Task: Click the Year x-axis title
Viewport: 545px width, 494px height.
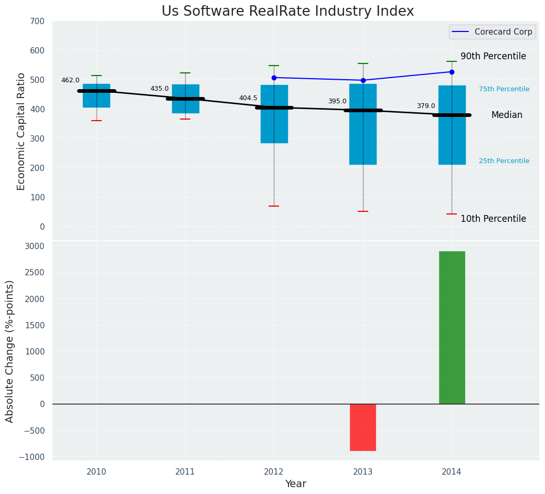Action: click(296, 484)
